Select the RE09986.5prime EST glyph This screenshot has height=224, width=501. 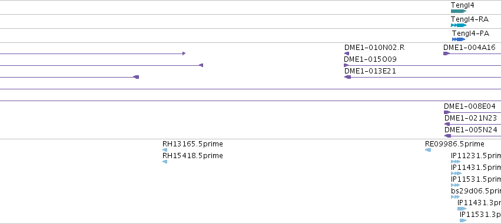[x=428, y=150]
